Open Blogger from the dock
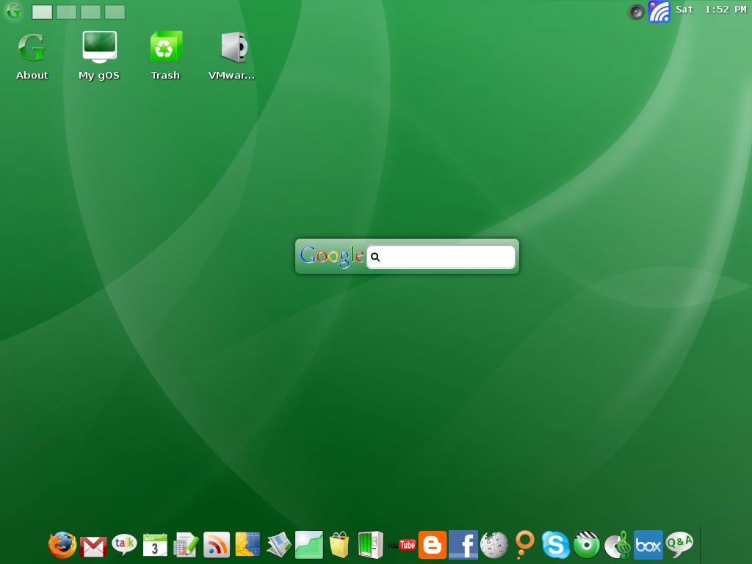This screenshot has width=752, height=564. 433,545
